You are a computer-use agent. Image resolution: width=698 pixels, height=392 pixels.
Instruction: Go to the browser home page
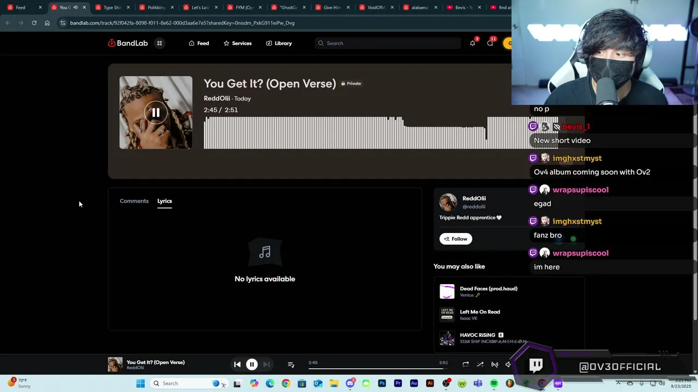point(47,23)
